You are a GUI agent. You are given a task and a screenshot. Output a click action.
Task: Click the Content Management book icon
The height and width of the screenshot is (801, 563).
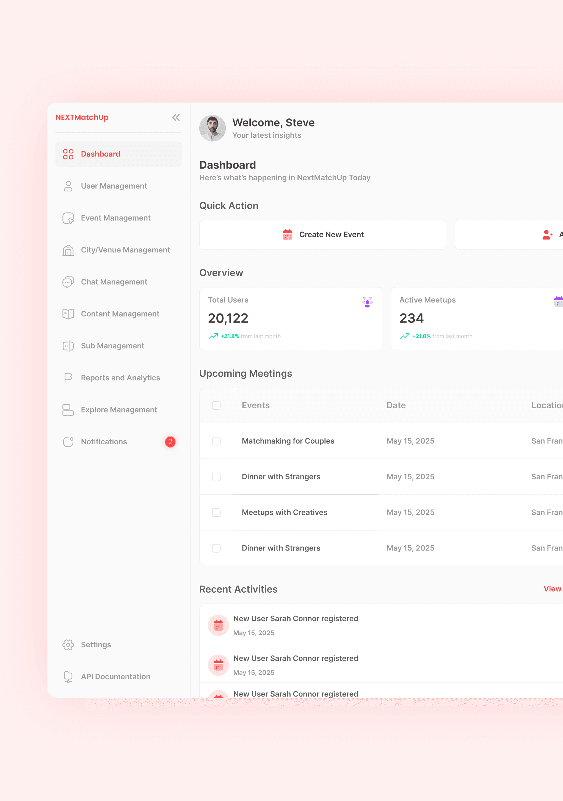[68, 314]
